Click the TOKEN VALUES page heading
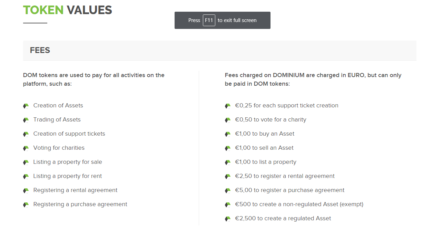This screenshot has height=233, width=423. click(x=68, y=10)
